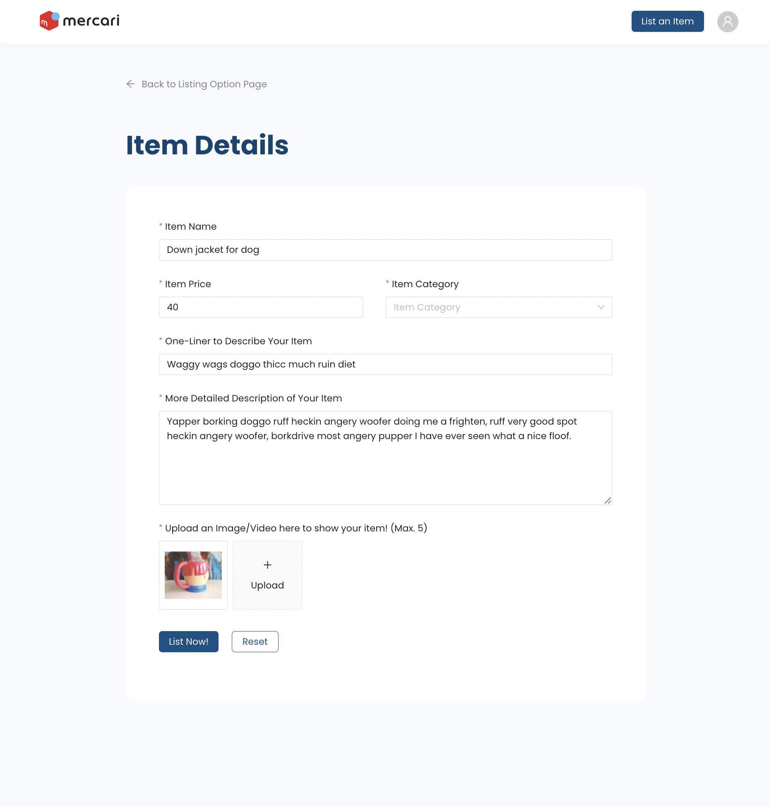Click the Item Details page heading
Viewport: 769px width, 807px height.
point(207,145)
